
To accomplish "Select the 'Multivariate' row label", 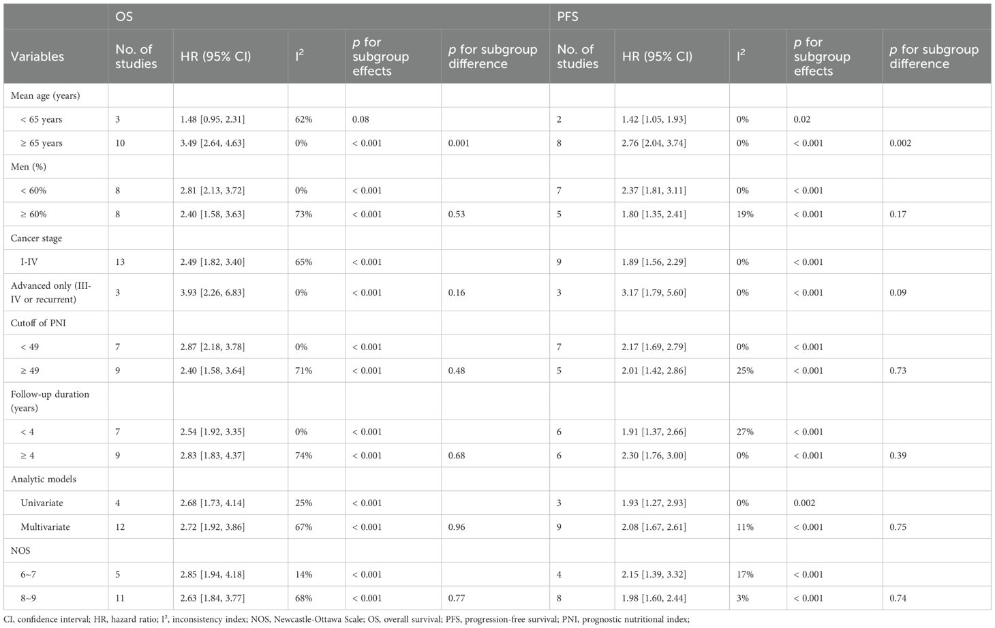I will pos(45,527).
